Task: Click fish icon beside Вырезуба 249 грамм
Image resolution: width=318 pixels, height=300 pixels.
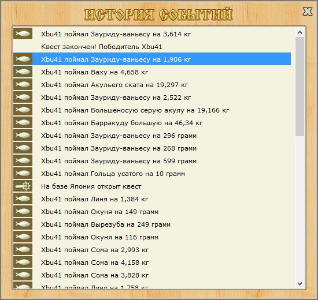Action: [x=23, y=224]
